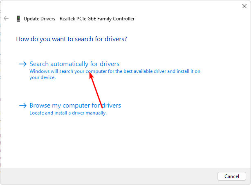This screenshot has height=185, width=251.
Task: Click 'Windows will search your computer' description
Action: click(115, 74)
